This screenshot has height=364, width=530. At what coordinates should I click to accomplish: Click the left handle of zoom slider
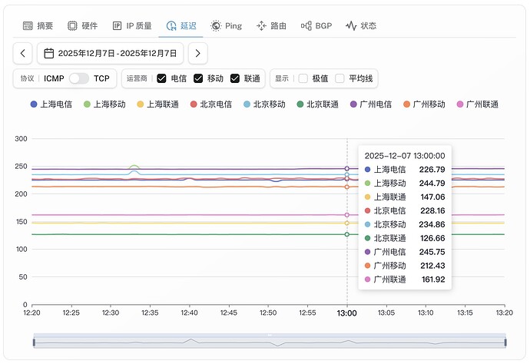34,342
